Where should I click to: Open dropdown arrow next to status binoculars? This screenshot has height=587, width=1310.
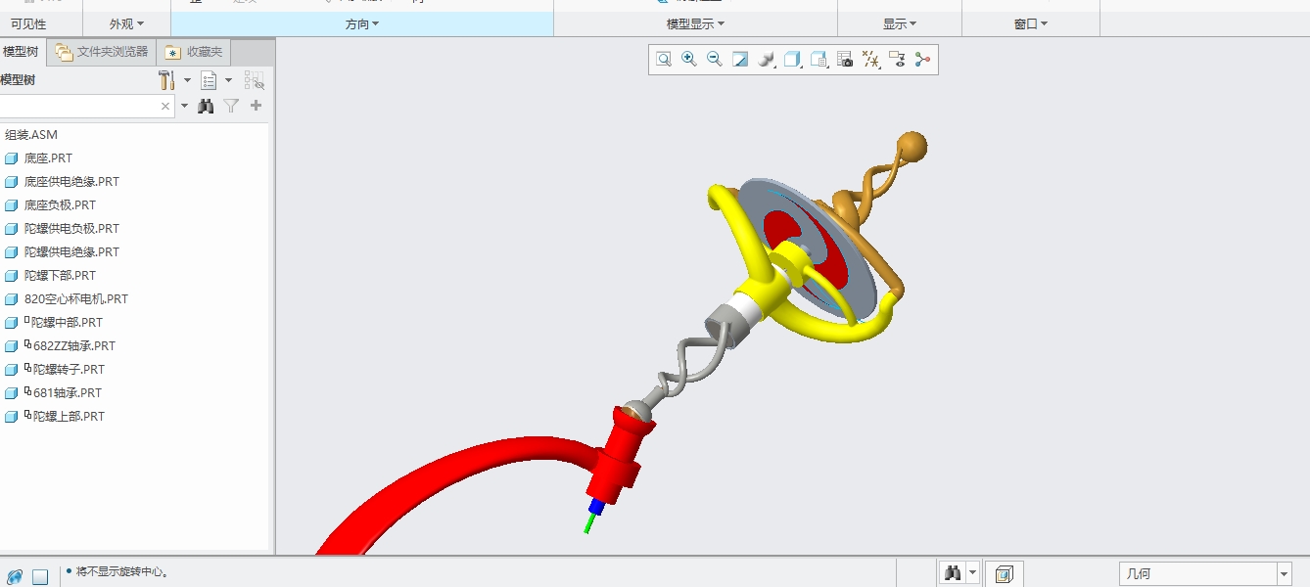[972, 573]
